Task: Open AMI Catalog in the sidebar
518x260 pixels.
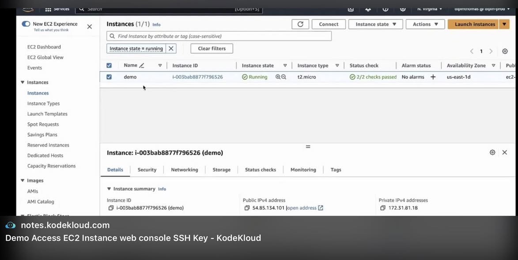Action: 41,202
